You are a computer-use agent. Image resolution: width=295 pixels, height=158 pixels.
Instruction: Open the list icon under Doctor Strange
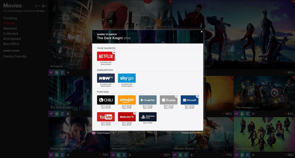point(63,155)
